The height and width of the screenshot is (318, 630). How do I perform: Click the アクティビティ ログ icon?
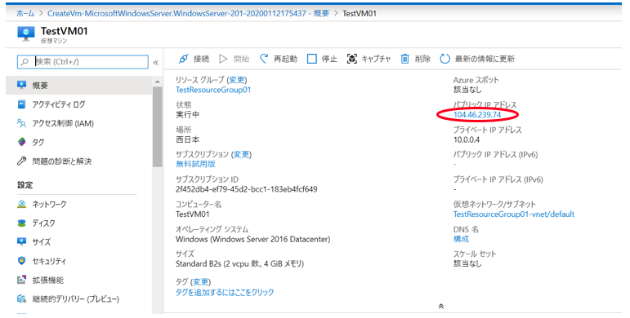coord(22,104)
